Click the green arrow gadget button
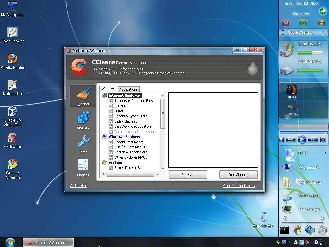 pos(323,11)
